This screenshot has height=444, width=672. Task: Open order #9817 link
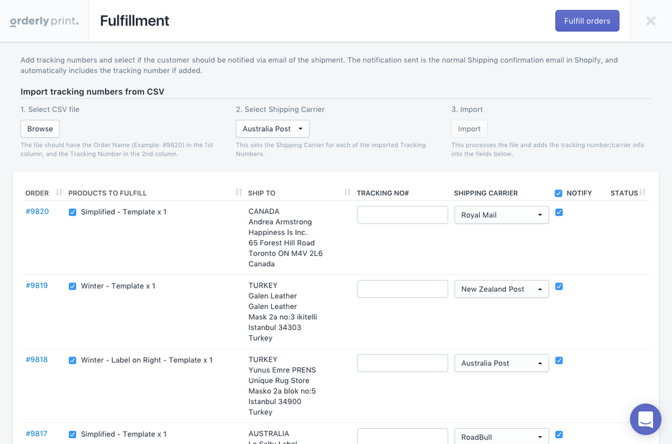pyautogui.click(x=37, y=434)
